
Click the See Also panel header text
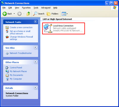[10, 48]
